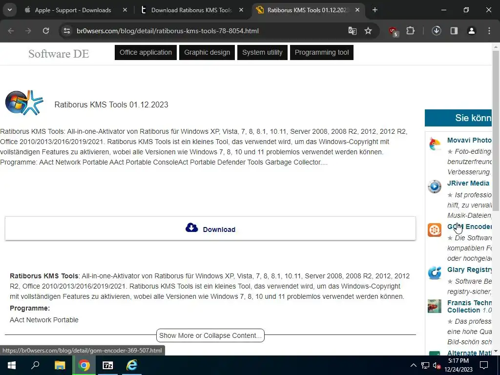Open Internet Explorer from taskbar
Viewport: 500px width, 375px height.
[132, 365]
